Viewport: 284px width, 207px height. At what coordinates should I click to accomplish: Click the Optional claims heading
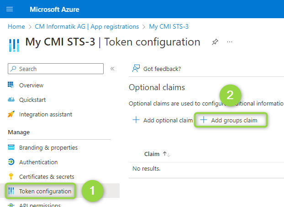157,87
